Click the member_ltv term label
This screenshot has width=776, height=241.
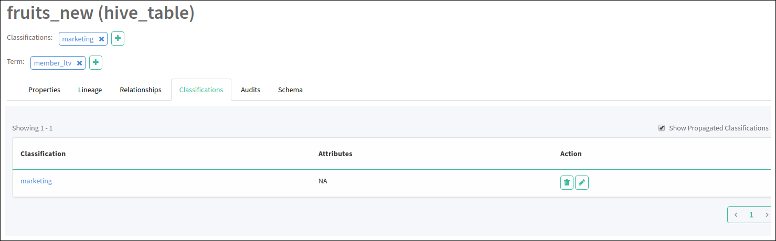[x=52, y=63]
